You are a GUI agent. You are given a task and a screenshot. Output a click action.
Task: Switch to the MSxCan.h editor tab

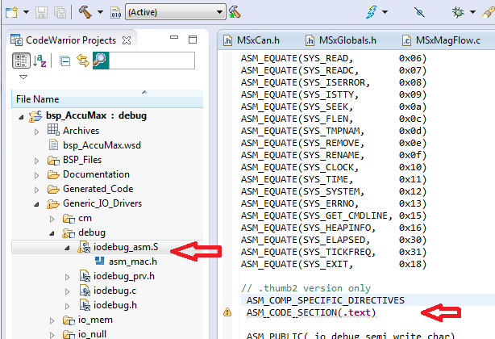(x=252, y=40)
